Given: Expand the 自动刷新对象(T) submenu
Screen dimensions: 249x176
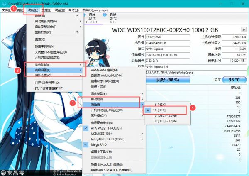Looking at the screenshot, I should pyautogui.click(x=55, y=27).
